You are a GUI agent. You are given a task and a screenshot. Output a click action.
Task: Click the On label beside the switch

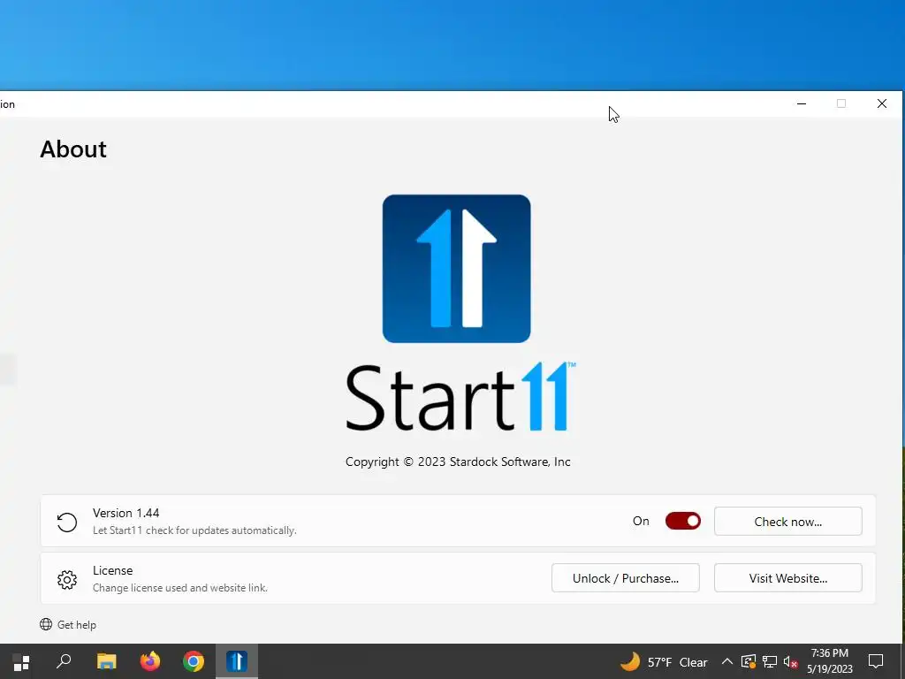[641, 521]
